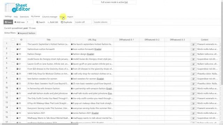Select the 'Fashion Design' title cell
The height and width of the screenshot is (125, 223).
point(48,54)
